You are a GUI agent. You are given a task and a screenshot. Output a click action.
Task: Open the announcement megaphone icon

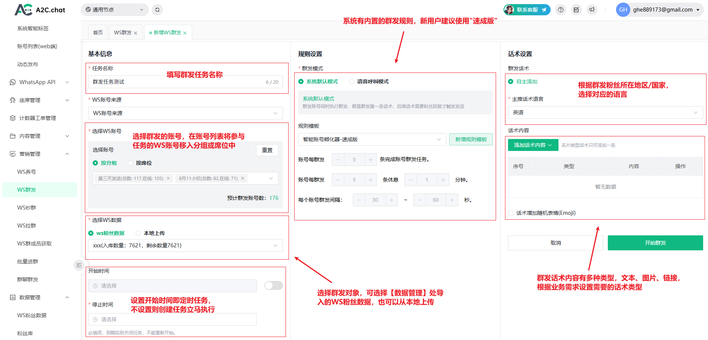(x=592, y=10)
